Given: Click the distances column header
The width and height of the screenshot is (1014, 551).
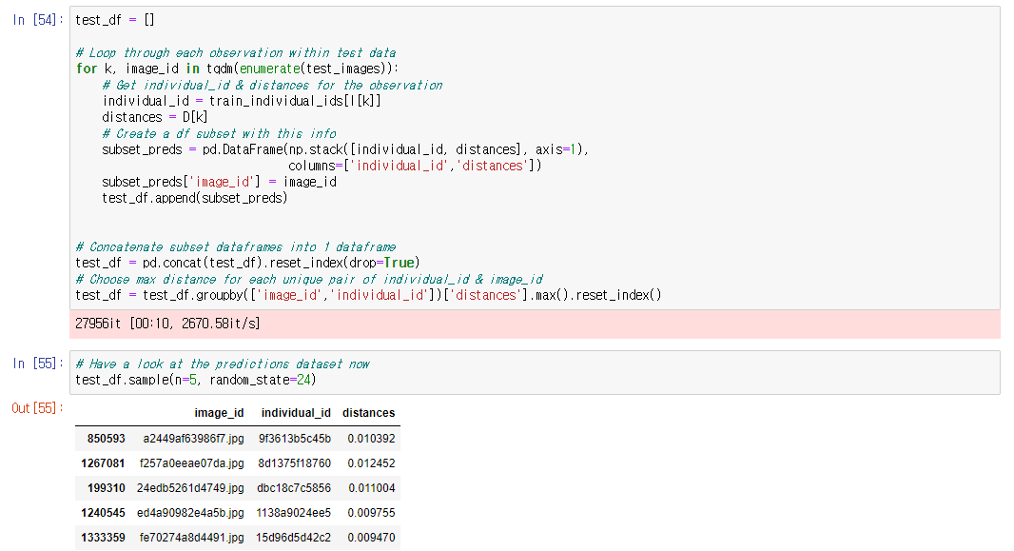Looking at the screenshot, I should coord(369,413).
